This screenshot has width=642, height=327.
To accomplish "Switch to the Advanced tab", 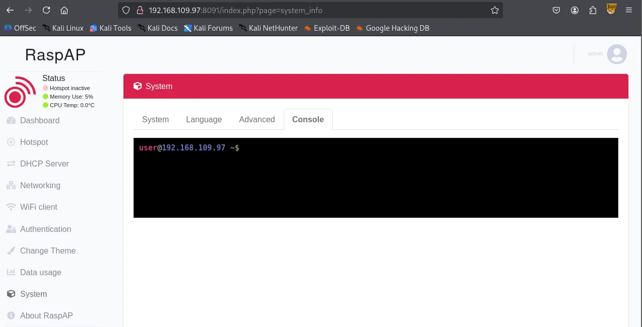I will click(257, 120).
